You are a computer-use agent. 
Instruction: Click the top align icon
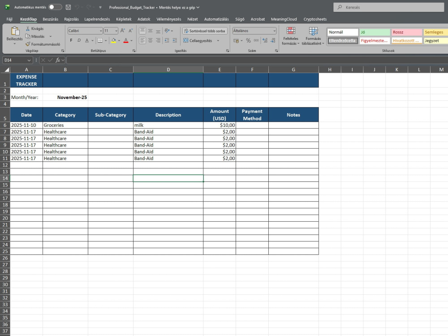[142, 30]
